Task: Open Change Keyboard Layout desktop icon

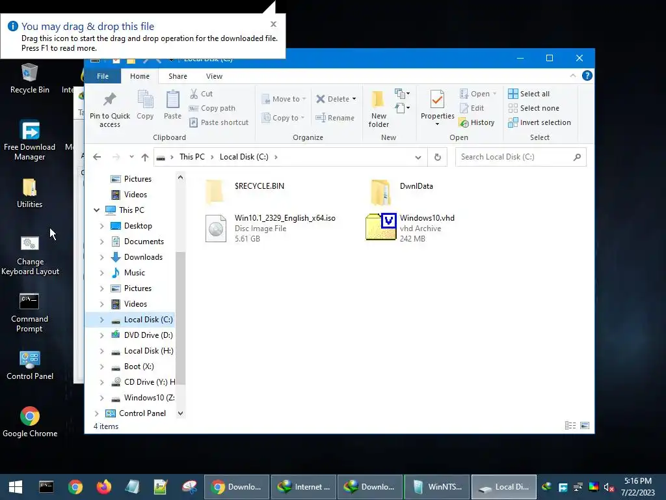Action: pyautogui.click(x=30, y=256)
